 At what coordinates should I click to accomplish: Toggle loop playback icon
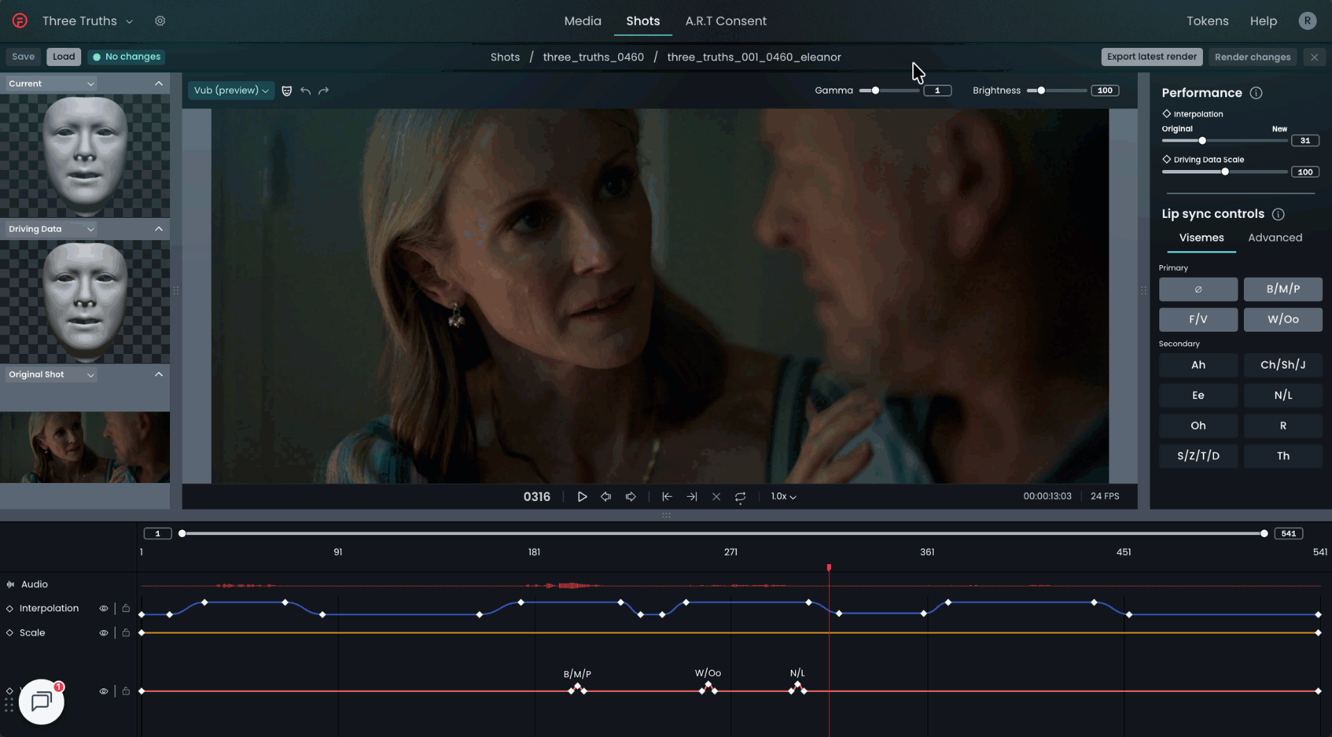point(740,497)
